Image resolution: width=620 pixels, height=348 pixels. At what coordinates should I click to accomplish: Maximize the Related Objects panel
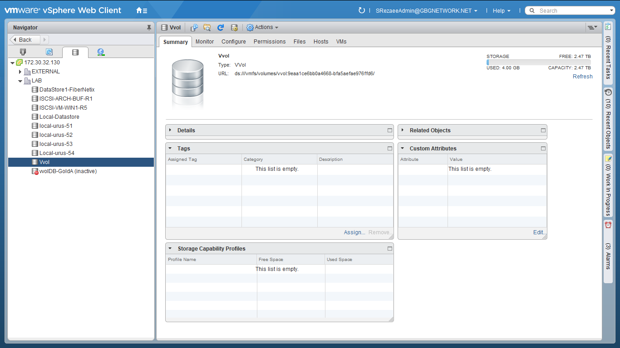tap(543, 130)
